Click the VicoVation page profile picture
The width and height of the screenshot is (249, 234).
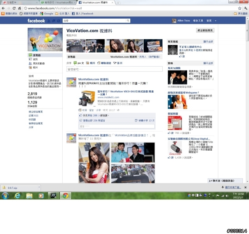(45, 40)
